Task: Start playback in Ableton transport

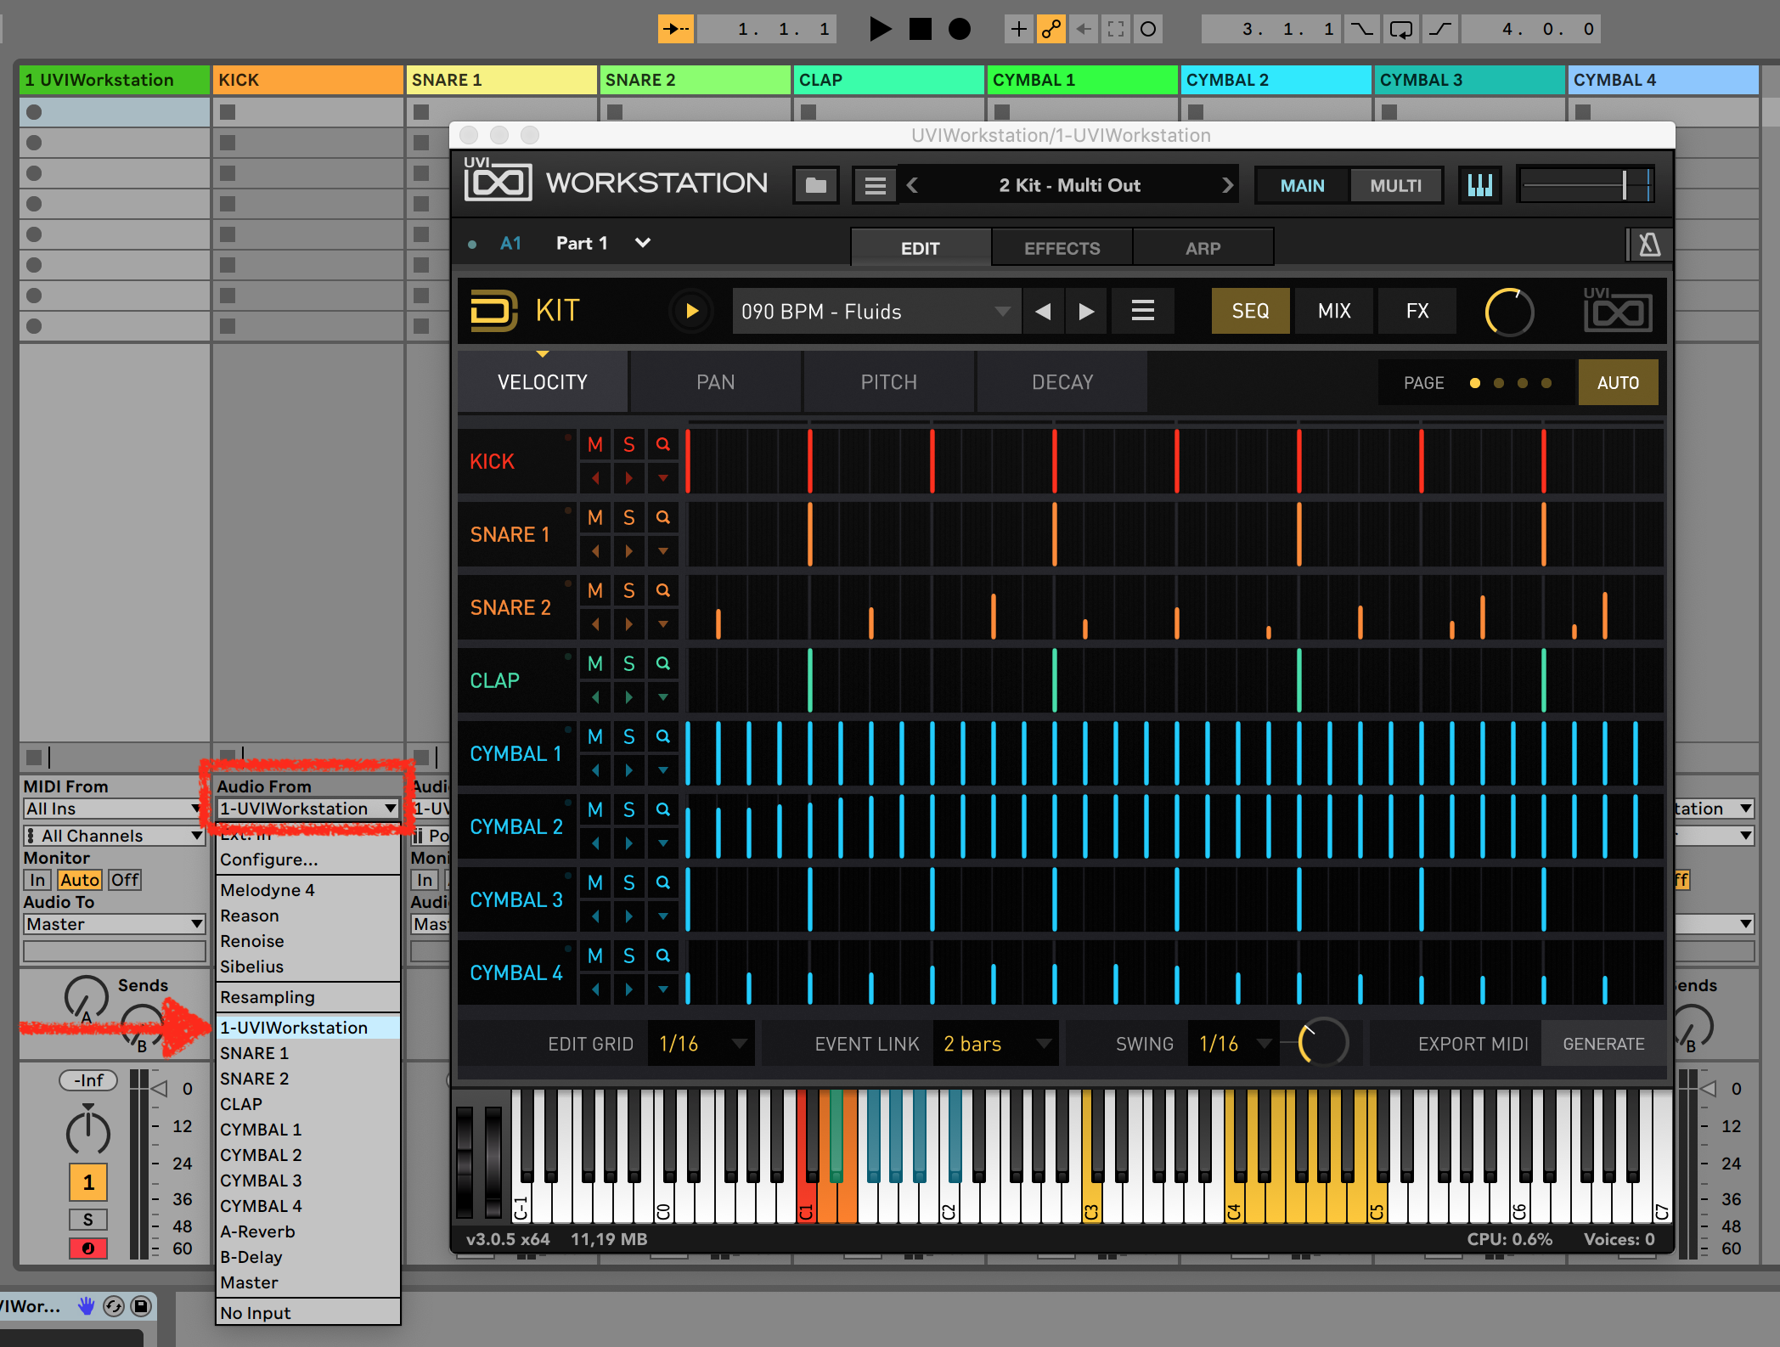Action: click(881, 29)
